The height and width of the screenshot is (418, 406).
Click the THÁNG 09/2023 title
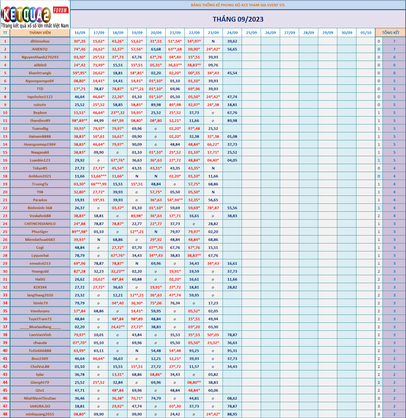tap(238, 19)
